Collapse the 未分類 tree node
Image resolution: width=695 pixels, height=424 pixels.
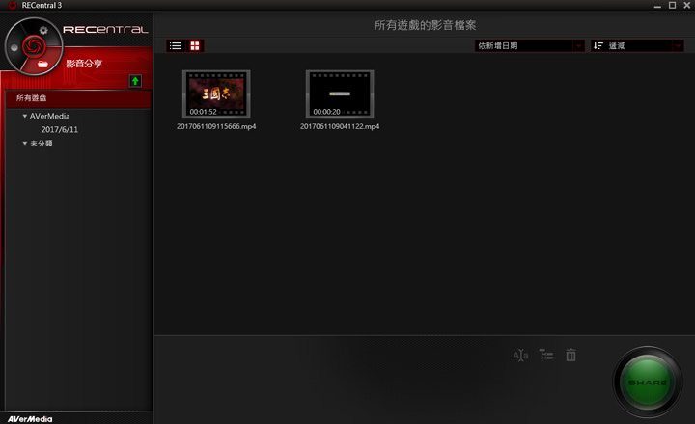[x=24, y=144]
